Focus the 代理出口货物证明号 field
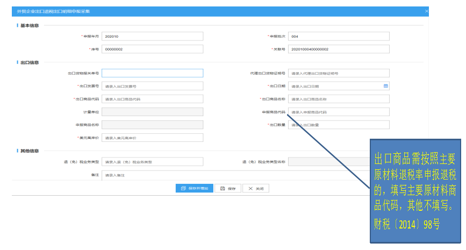Screen dimensions: 466x250 tap(338, 73)
